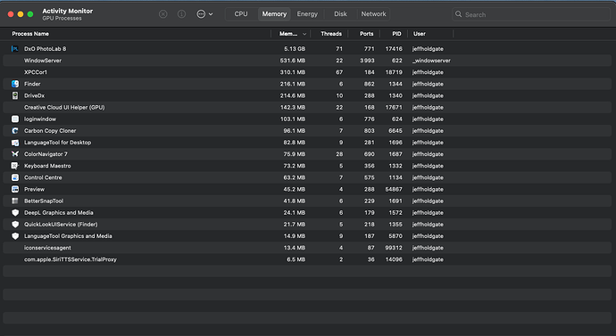Click the 6.5 MB memory value
This screenshot has height=336, width=616.
(x=296, y=259)
